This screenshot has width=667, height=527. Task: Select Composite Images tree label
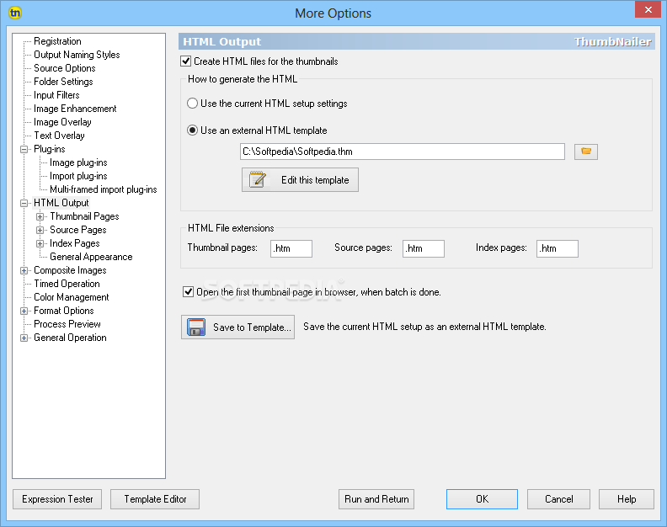coord(70,270)
